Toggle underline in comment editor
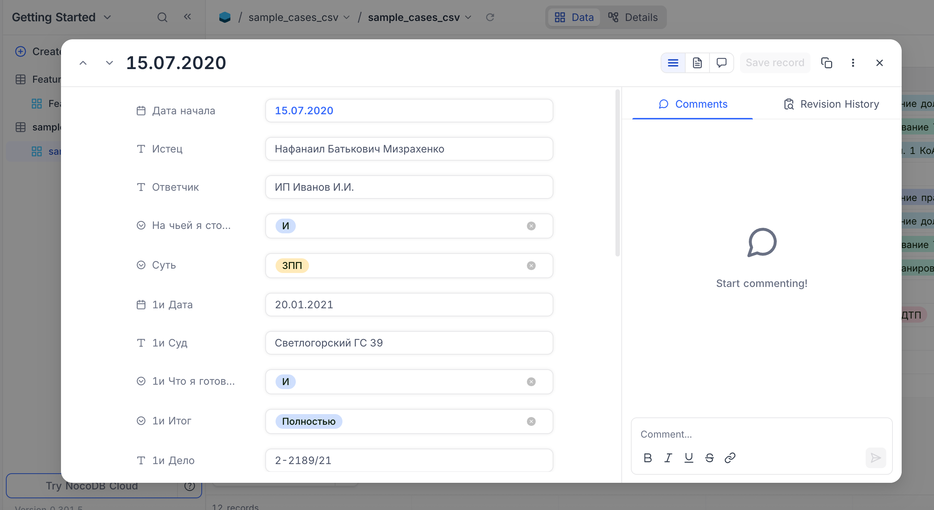The width and height of the screenshot is (934, 510). [x=689, y=458]
